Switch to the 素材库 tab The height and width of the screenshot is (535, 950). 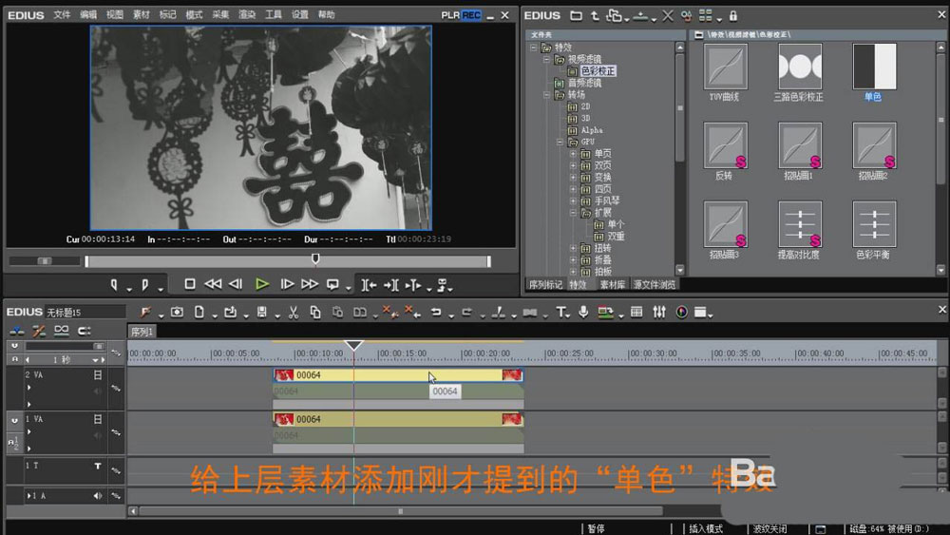pyautogui.click(x=613, y=285)
